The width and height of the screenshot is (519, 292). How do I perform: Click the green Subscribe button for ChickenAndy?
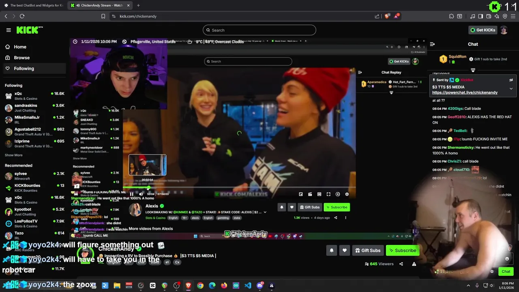tap(403, 250)
